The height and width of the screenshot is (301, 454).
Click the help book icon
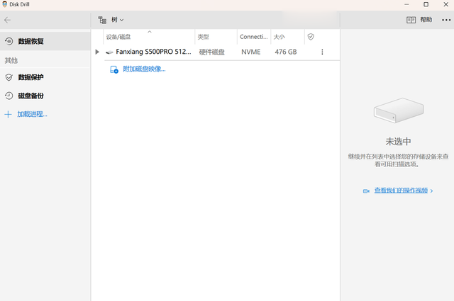click(411, 20)
